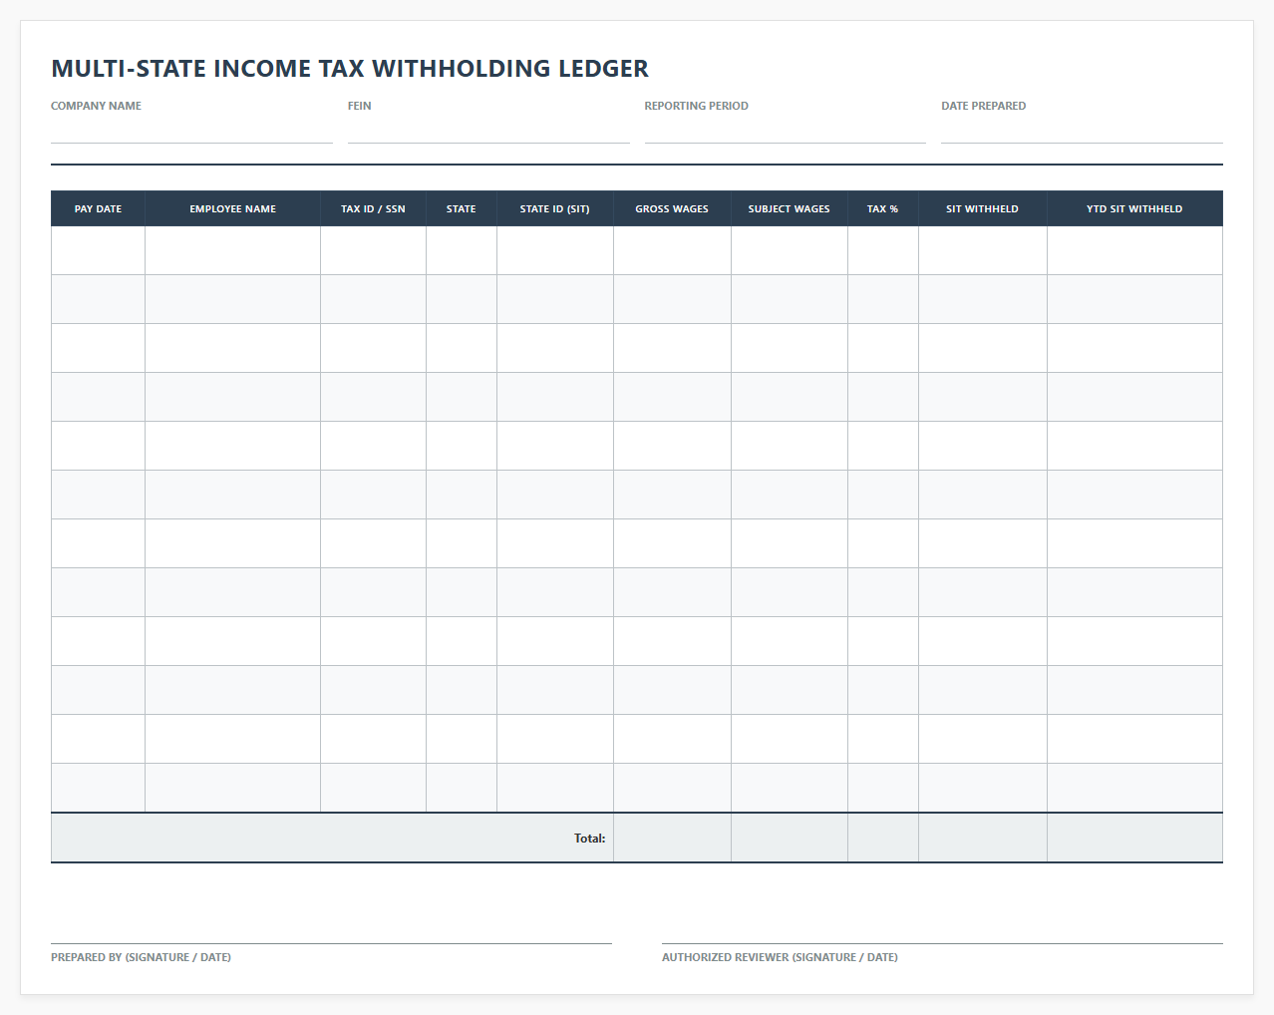Image resolution: width=1274 pixels, height=1015 pixels.
Task: Click the "TAX ID / SSN" column header
Action: pos(374,208)
